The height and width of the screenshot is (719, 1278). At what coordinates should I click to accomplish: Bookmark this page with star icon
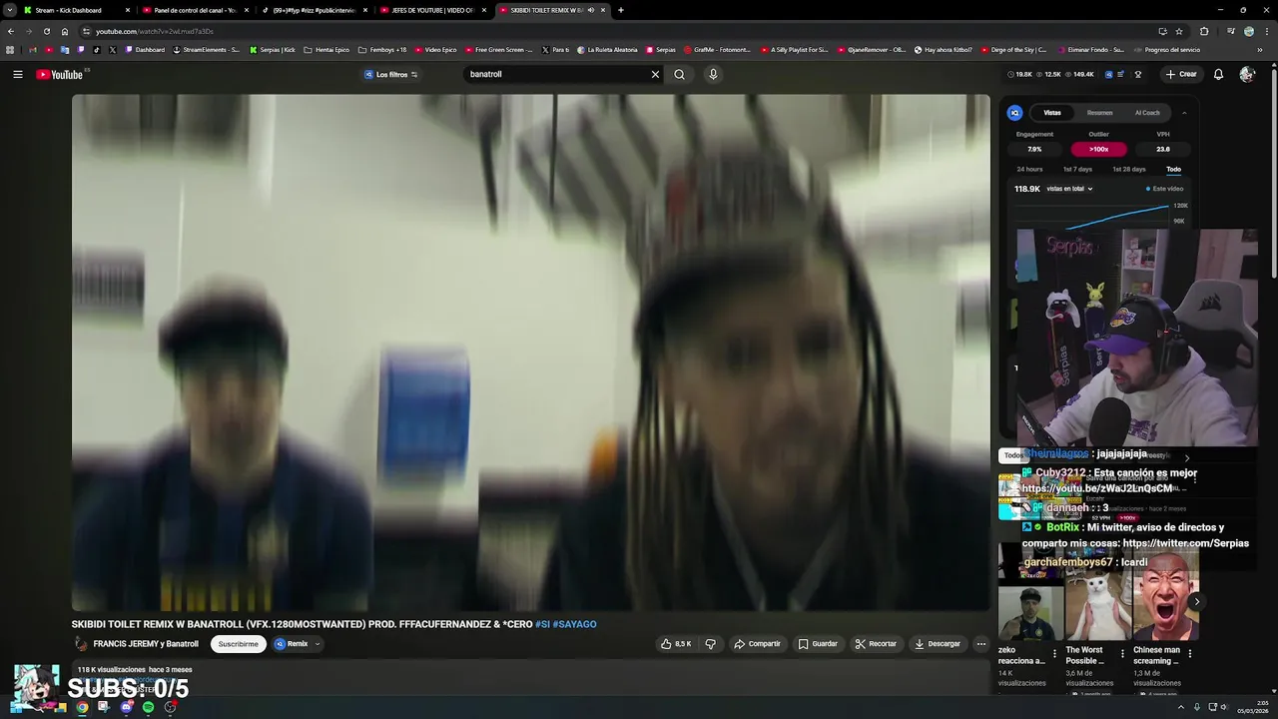(1179, 31)
